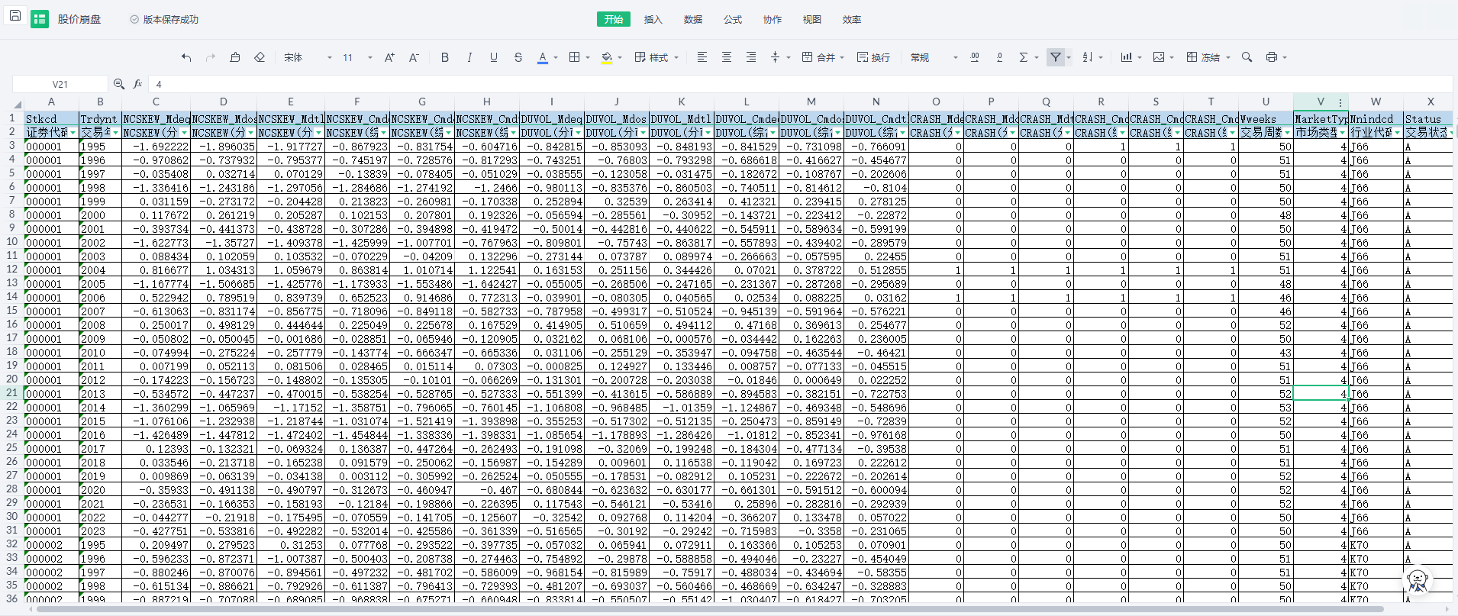Click the 股价崩盘 document title
This screenshot has height=616, width=1458.
[79, 19]
